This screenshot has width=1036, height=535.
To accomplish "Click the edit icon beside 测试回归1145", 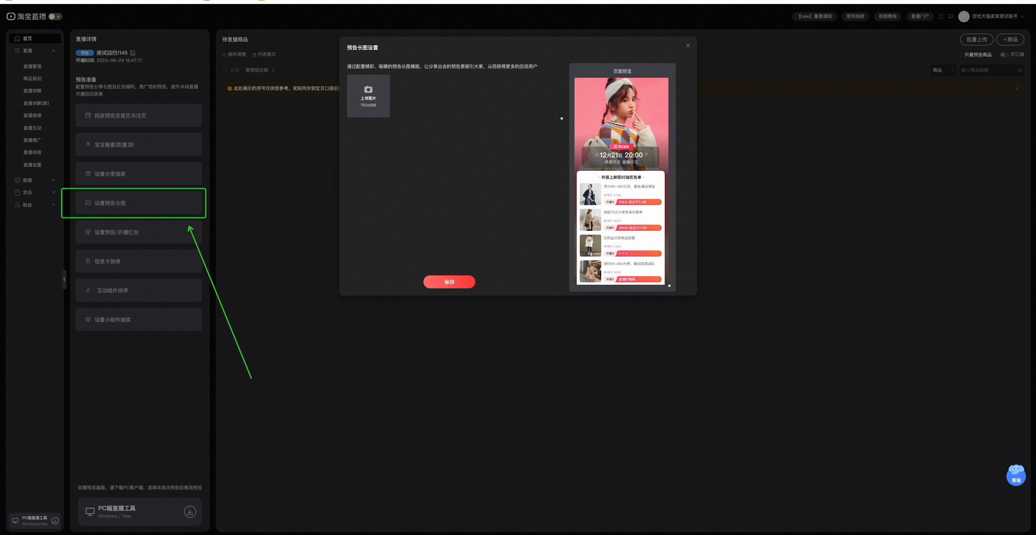I will coord(133,53).
